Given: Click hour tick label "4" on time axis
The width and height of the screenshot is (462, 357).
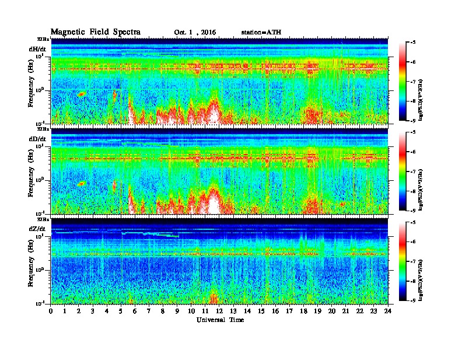Looking at the screenshot, I should [x=107, y=311].
